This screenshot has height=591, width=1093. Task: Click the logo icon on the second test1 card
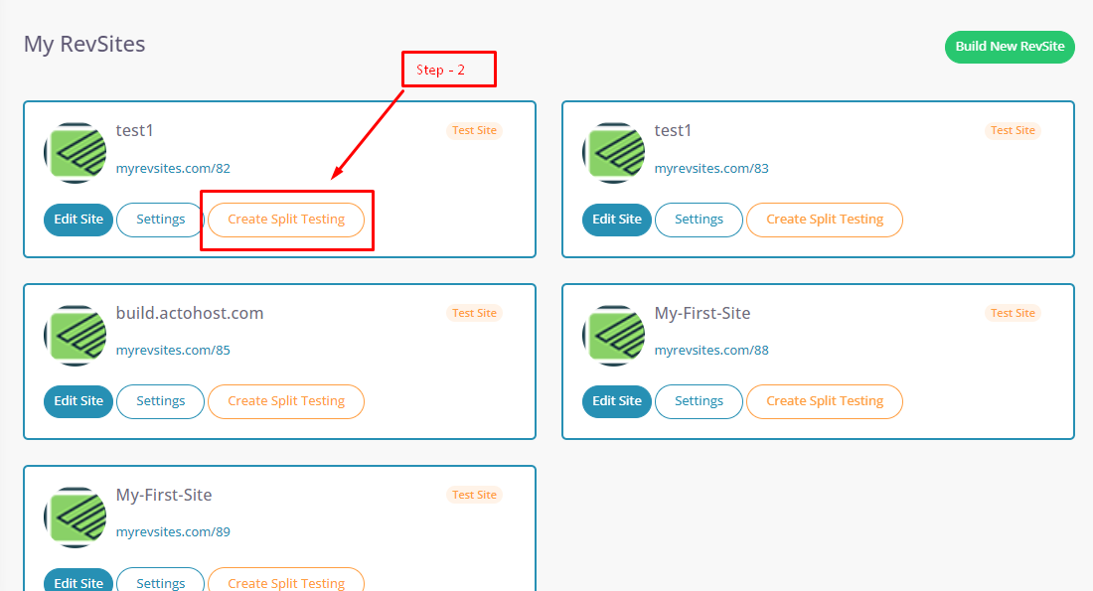[613, 152]
